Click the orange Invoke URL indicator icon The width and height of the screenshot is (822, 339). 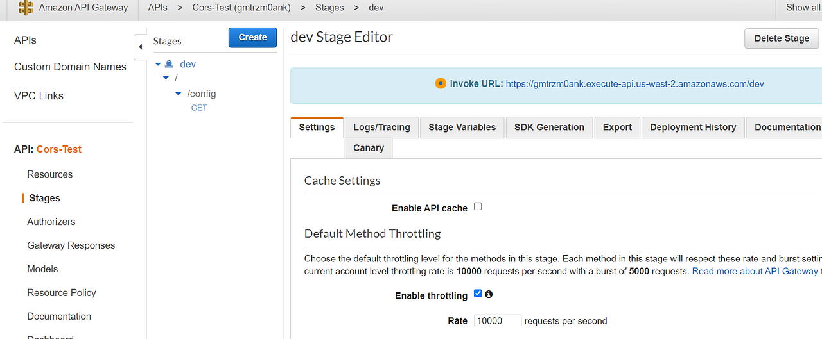[441, 83]
